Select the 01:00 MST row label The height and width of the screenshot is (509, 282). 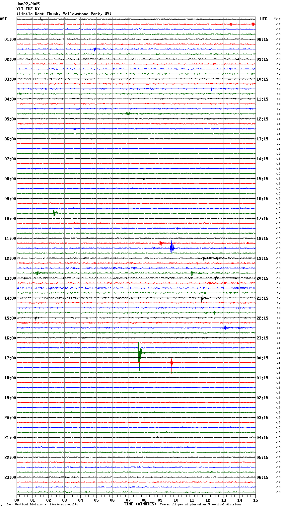(10, 39)
